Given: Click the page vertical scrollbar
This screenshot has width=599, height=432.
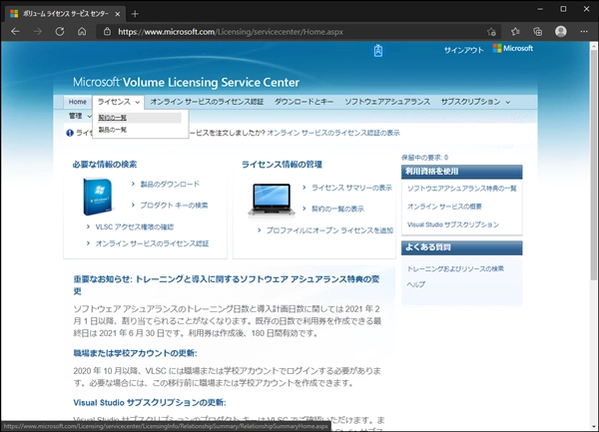Looking at the screenshot, I should point(594,164).
